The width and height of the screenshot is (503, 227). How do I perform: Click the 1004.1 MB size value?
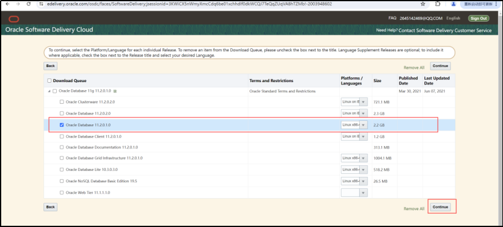(x=382, y=158)
